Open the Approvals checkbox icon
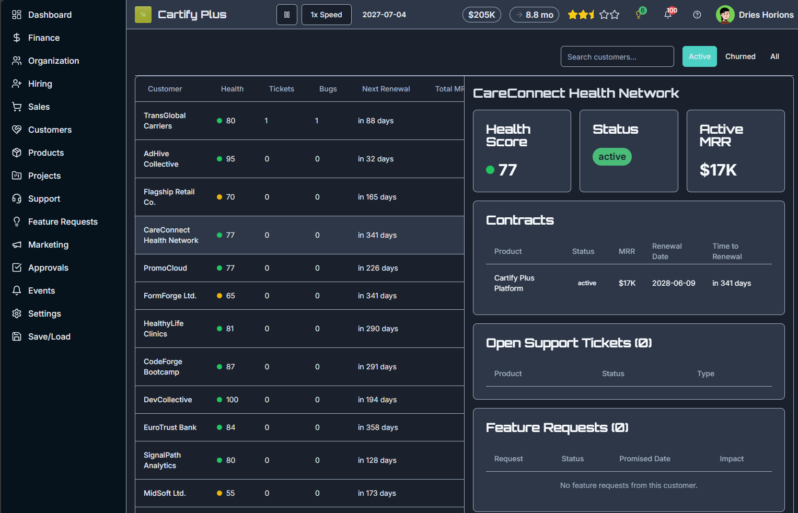The width and height of the screenshot is (798, 513). tap(17, 267)
